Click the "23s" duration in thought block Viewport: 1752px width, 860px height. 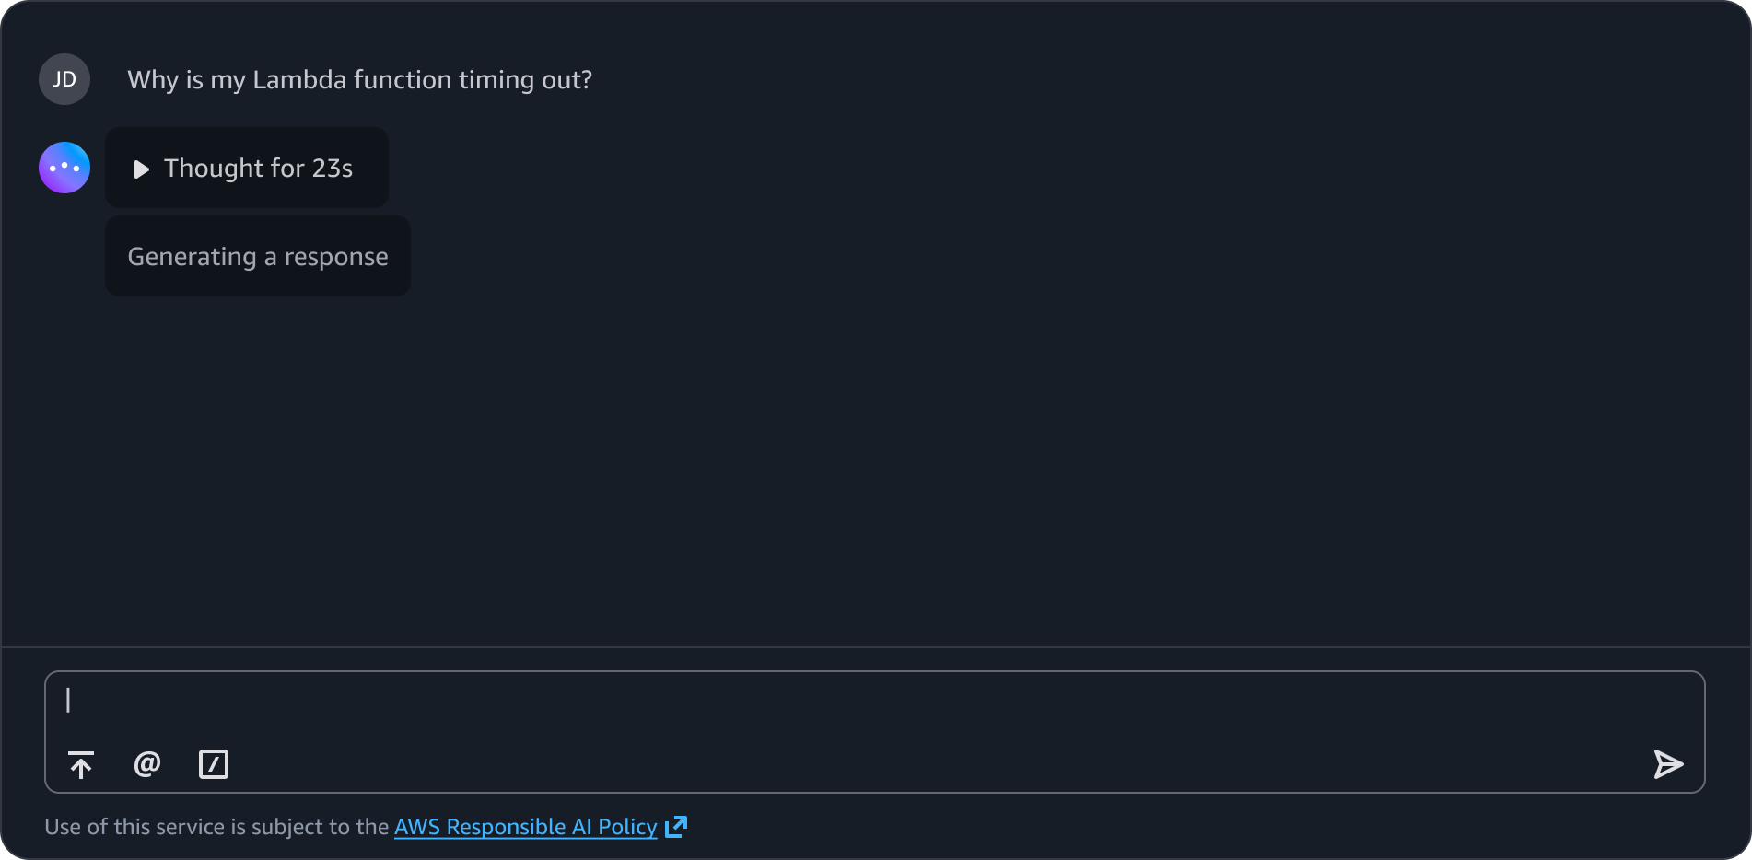coord(333,169)
